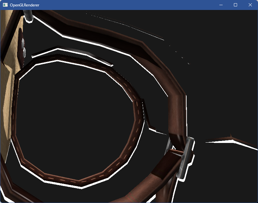Click the OpenGLRenderer app icon in title bar
Viewport: 258px width, 203px height.
pos(5,5)
